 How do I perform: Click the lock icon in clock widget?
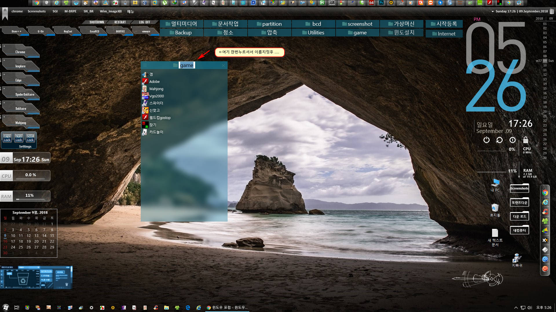tap(526, 140)
